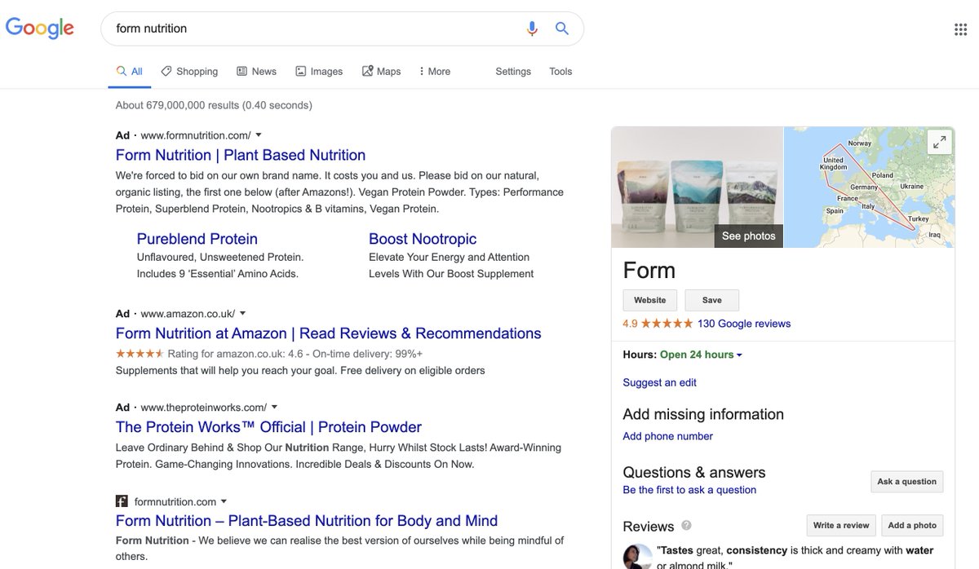The height and width of the screenshot is (569, 979).
Task: Click the 'Rating for amazon.co.uk: 4.6' text
Action: point(237,354)
